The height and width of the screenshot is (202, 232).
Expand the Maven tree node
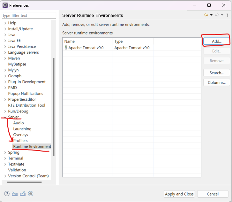click(5, 58)
